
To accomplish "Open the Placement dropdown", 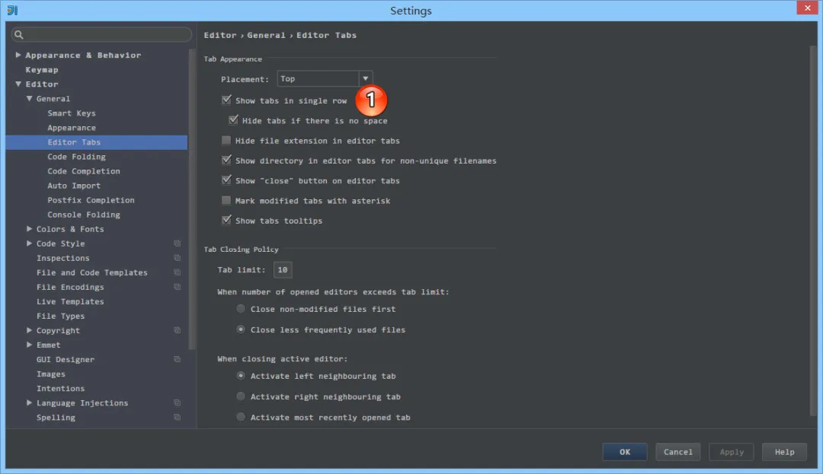I will (x=365, y=78).
